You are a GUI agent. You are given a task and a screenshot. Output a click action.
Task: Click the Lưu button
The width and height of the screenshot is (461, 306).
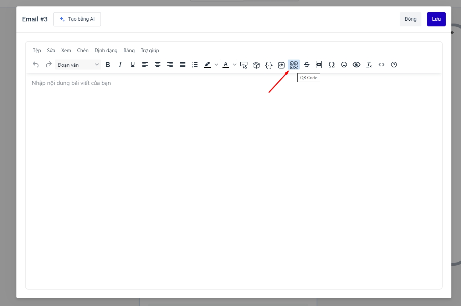point(436,19)
